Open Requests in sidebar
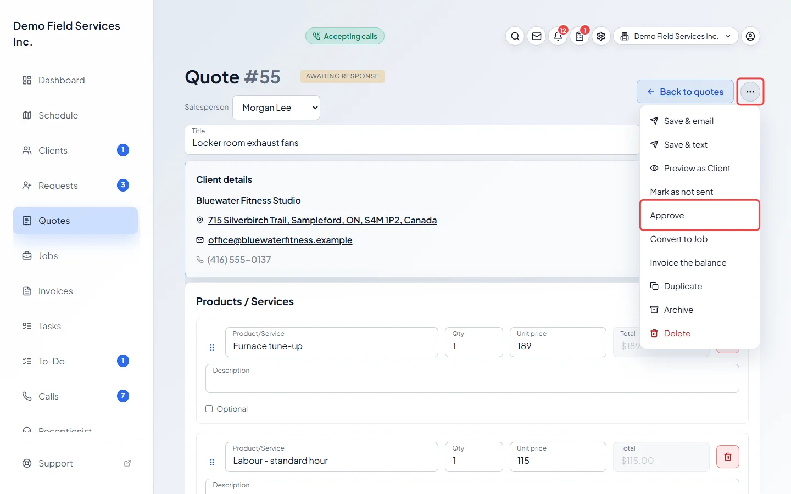 coord(76,186)
